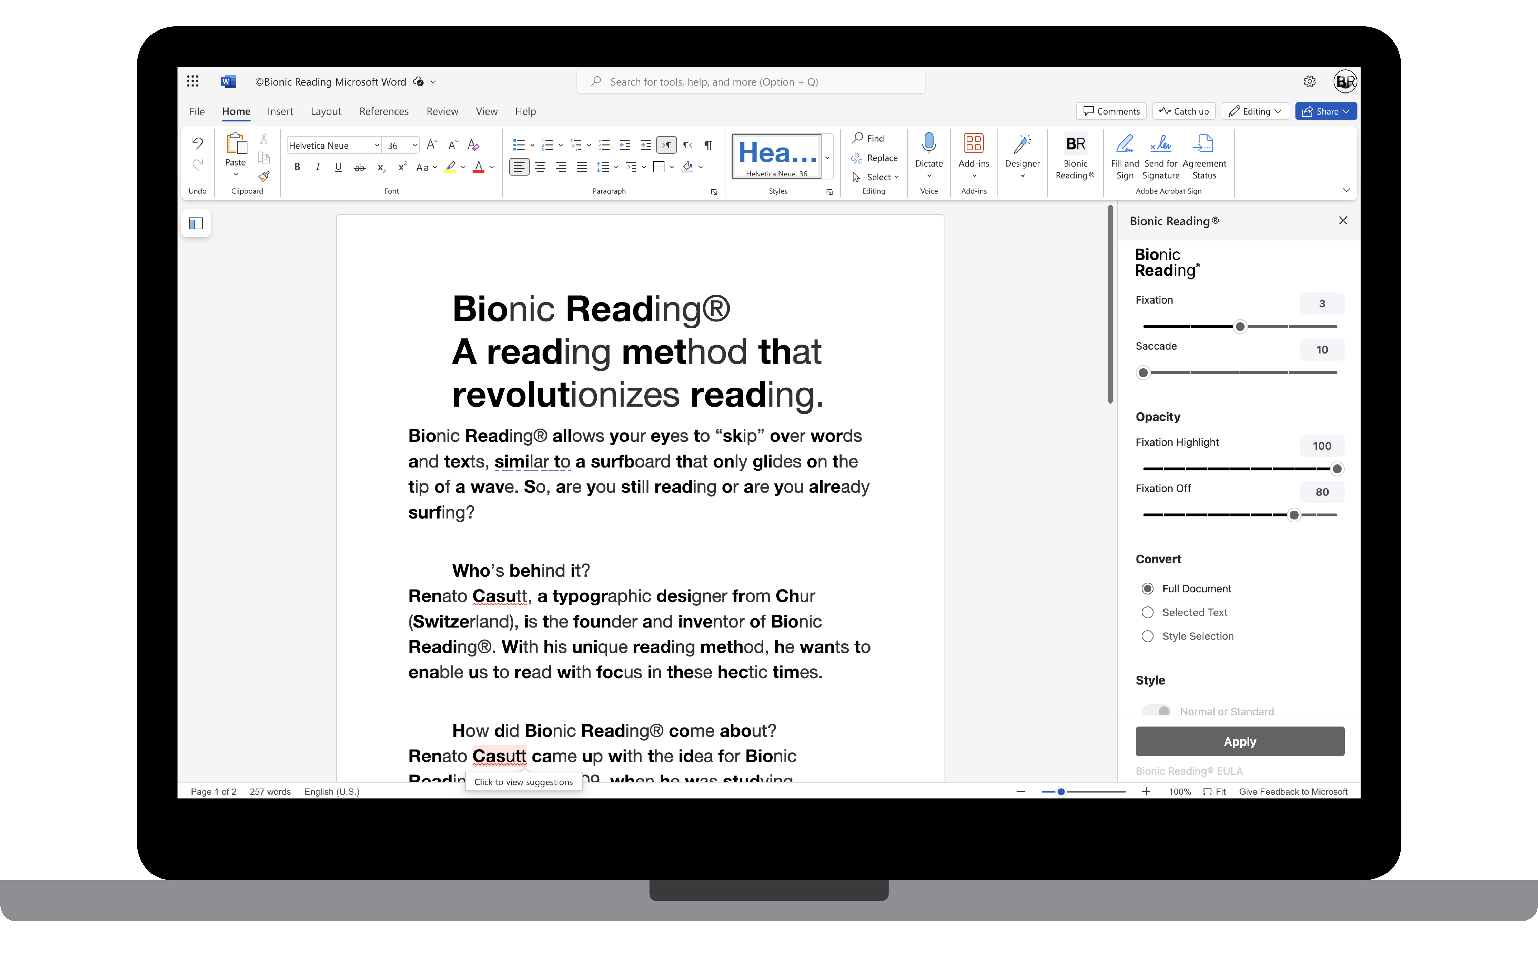Image resolution: width=1538 pixels, height=961 pixels.
Task: Apply strikethrough formatting
Action: tap(359, 167)
